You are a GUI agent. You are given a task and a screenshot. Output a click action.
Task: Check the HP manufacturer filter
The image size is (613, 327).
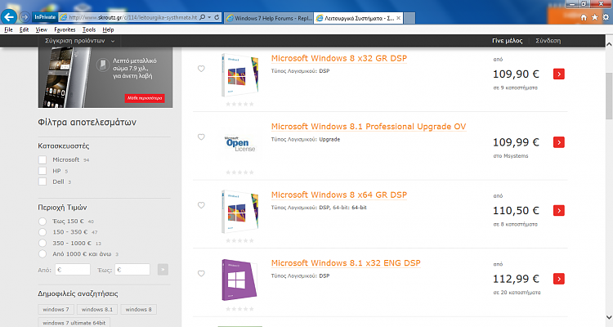tap(43, 171)
